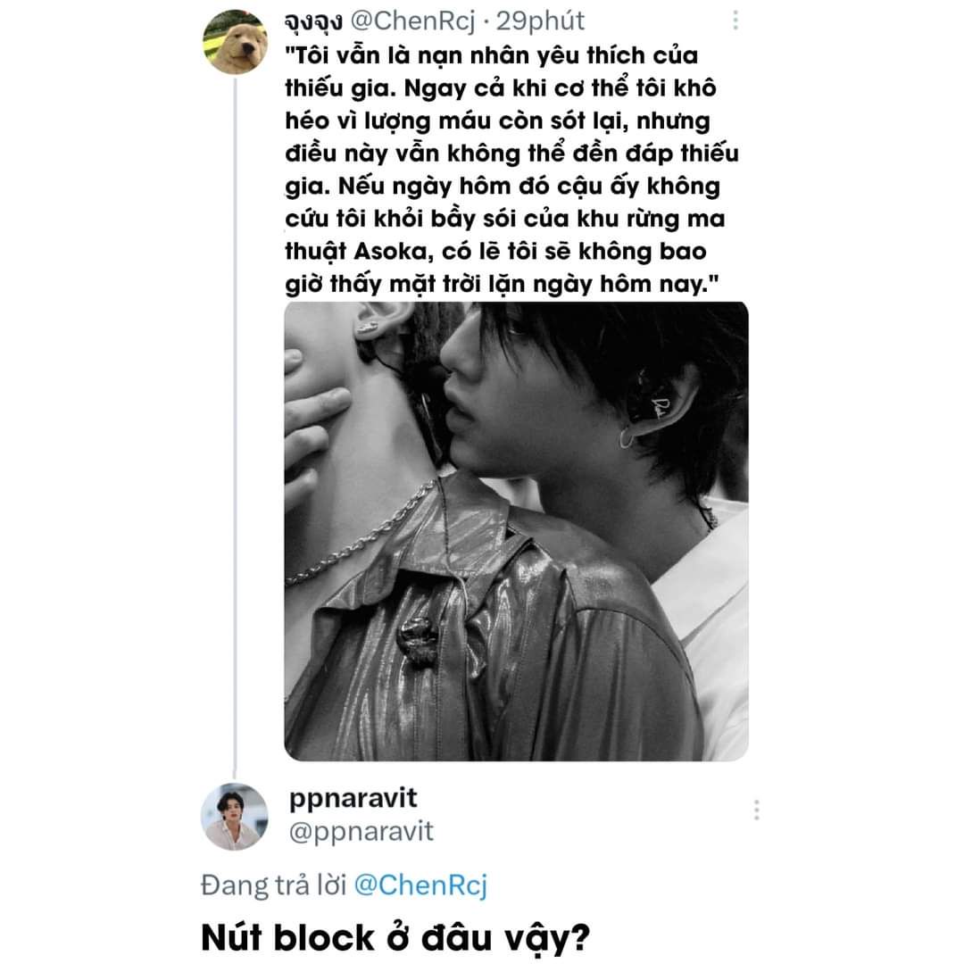
Task: Open the @ChenRcj handle beside the display name
Action: point(412,21)
